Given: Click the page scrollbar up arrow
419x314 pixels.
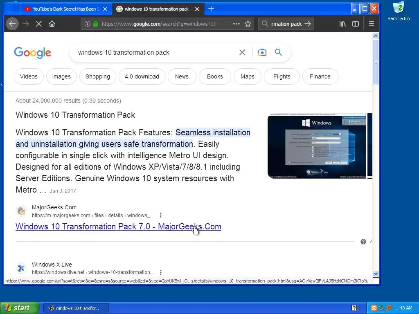Looking at the screenshot, I should tap(376, 36).
